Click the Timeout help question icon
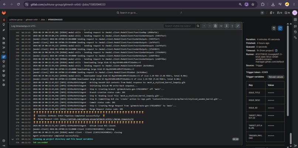 (x=276, y=50)
